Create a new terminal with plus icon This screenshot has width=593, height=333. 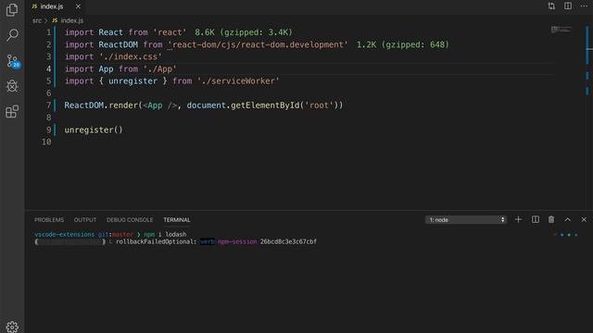[x=518, y=219]
